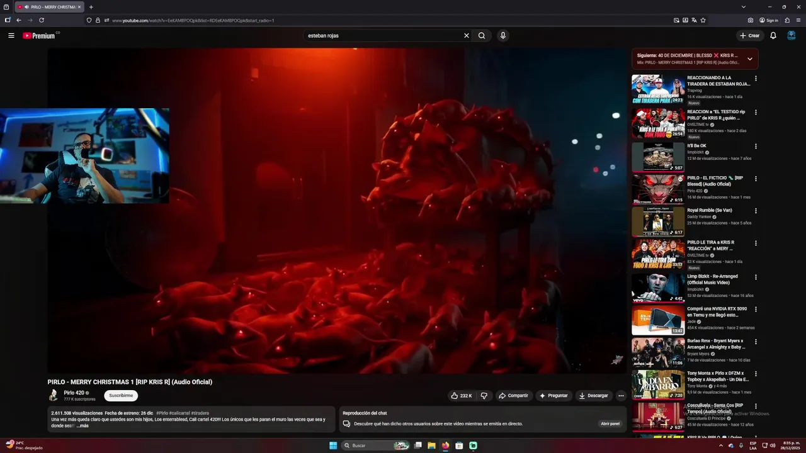This screenshot has width=806, height=453.
Task: Open options for Burlao Rmx video
Action: 756,342
